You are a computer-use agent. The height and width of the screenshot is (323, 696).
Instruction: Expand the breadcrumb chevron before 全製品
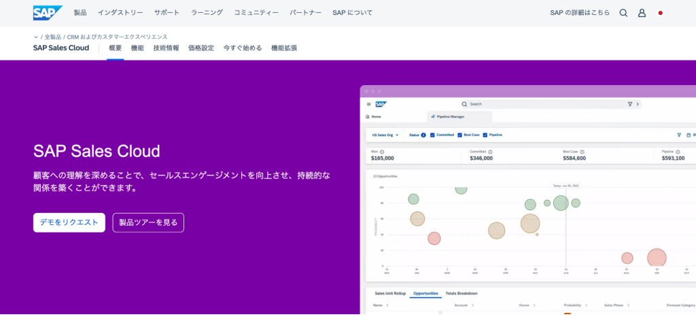pos(35,37)
